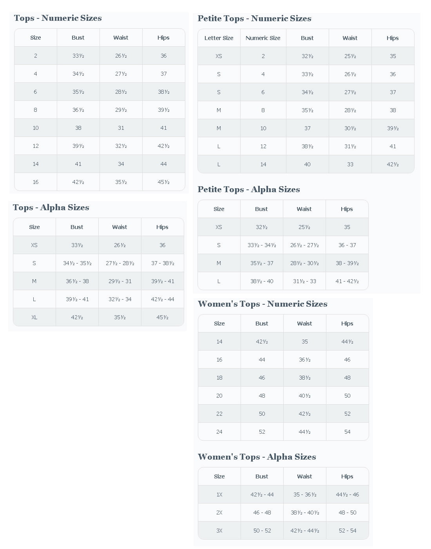Click the XL size cell in Tops Alpha
The width and height of the screenshot is (431, 549).
pyautogui.click(x=34, y=317)
